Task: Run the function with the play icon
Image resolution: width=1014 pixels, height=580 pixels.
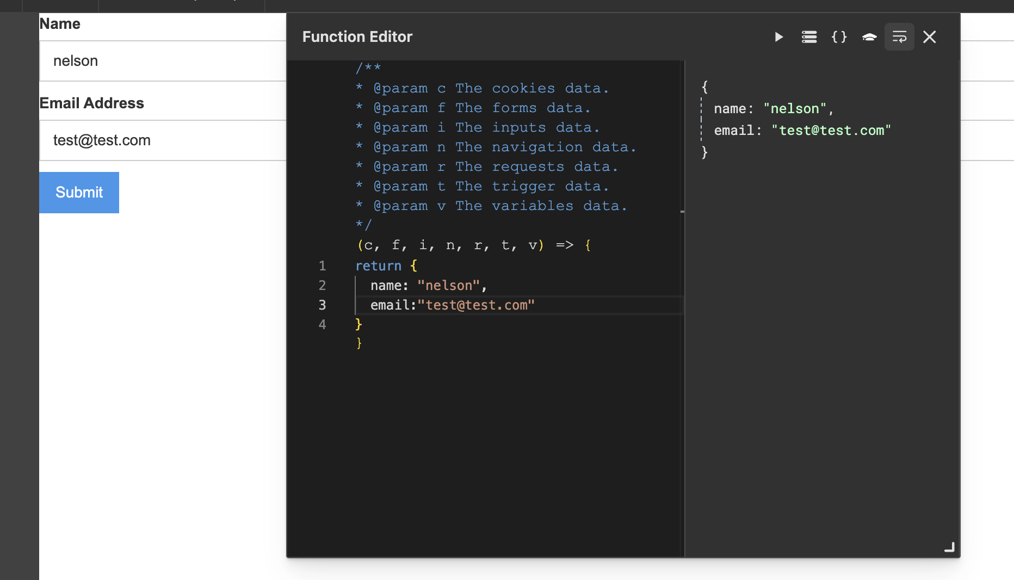Action: pyautogui.click(x=778, y=37)
